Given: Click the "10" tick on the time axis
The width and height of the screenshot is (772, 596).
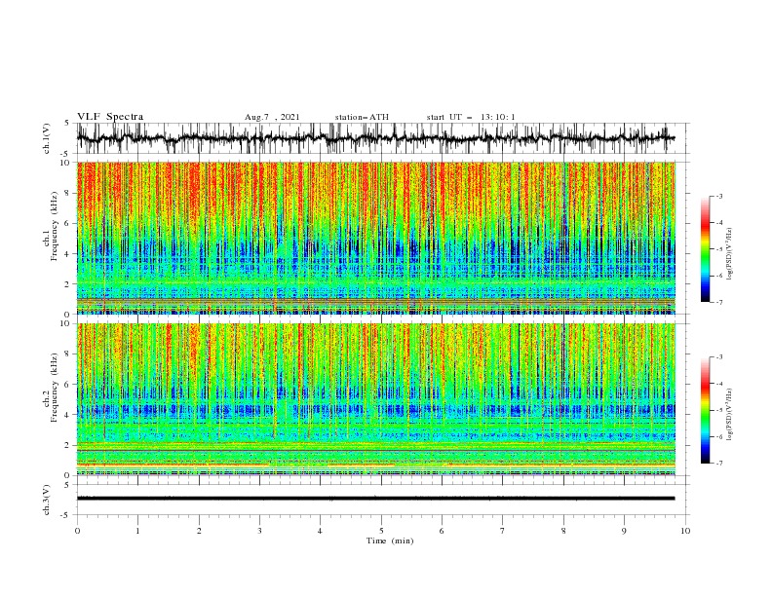Looking at the screenshot, I should click(x=685, y=531).
